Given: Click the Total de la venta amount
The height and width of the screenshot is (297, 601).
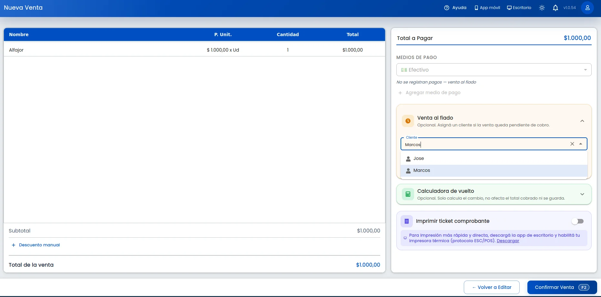Looking at the screenshot, I should point(368,265).
